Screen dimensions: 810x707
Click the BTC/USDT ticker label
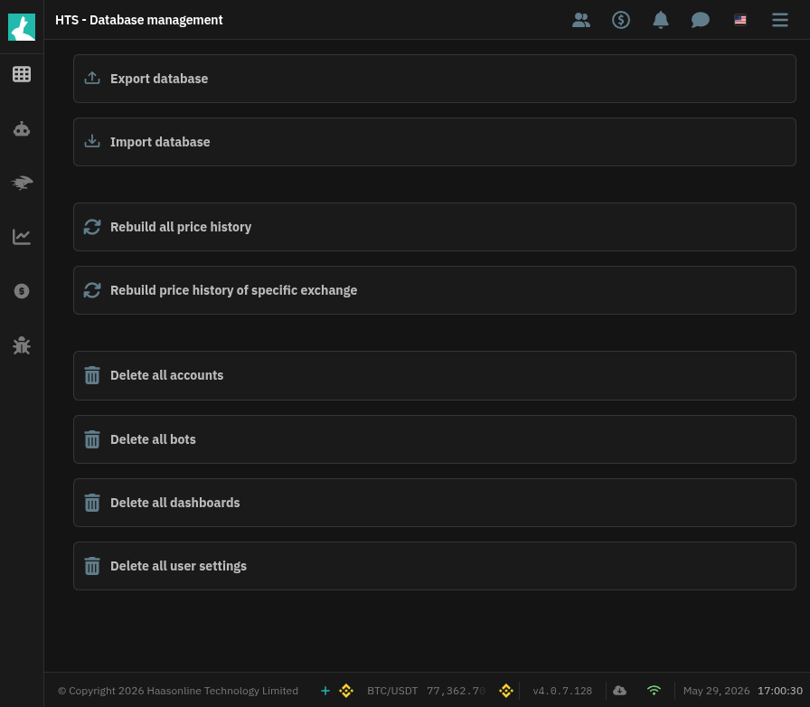(x=392, y=691)
